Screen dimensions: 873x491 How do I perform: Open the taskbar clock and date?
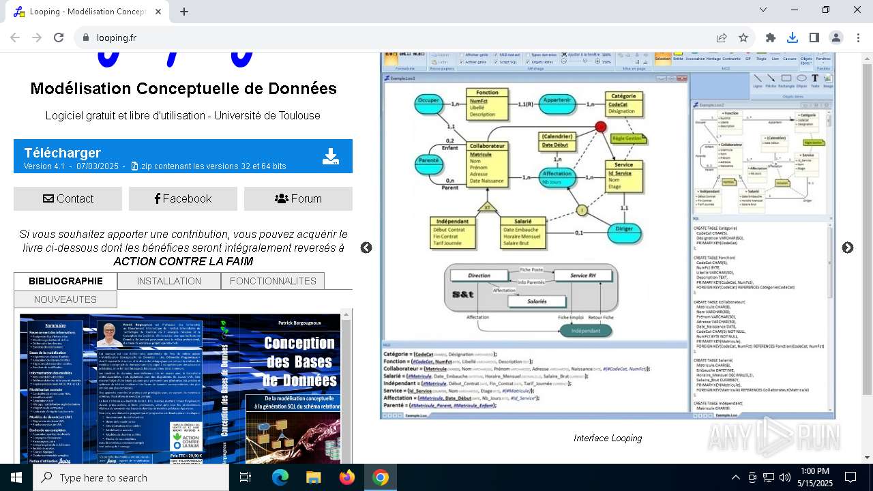click(x=814, y=477)
